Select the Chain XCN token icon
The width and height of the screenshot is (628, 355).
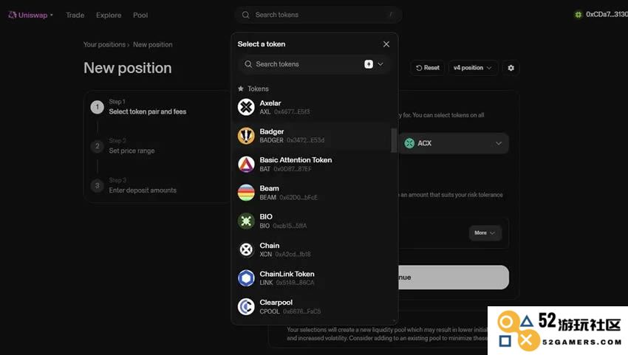(x=246, y=249)
